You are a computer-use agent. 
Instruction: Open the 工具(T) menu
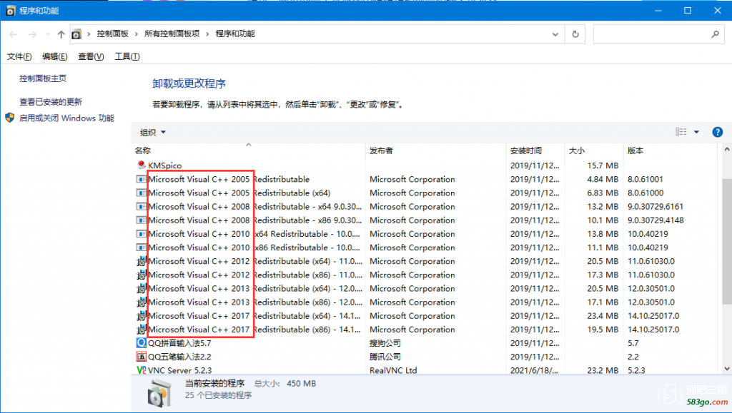pos(127,56)
